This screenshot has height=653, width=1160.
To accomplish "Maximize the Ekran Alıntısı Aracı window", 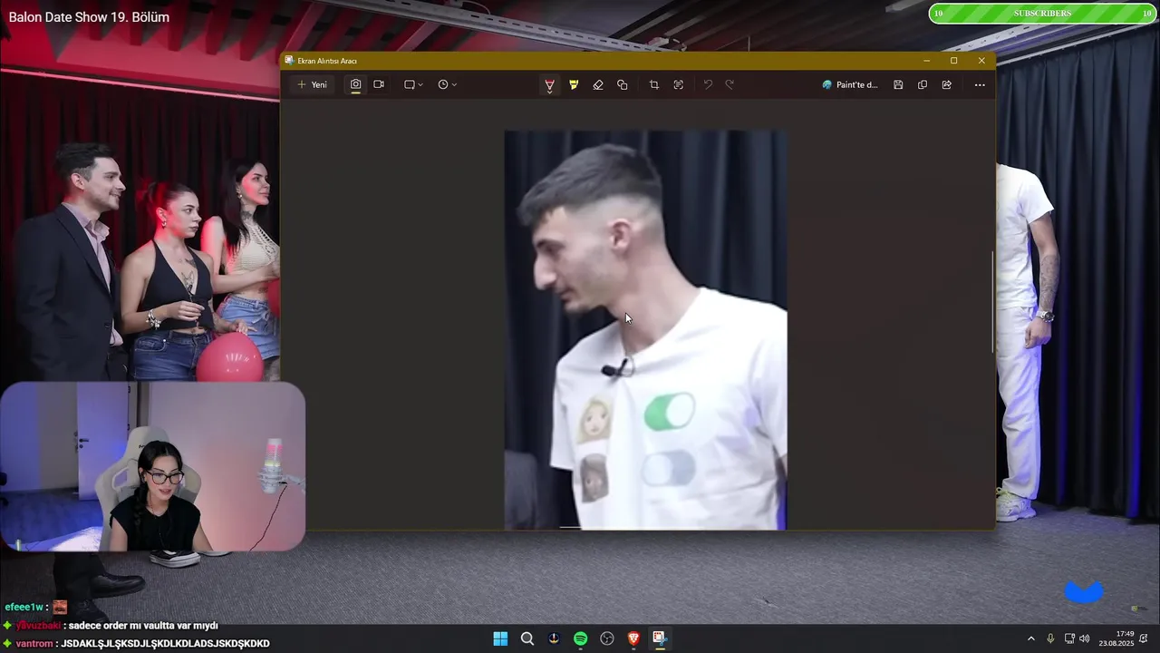I will point(953,61).
